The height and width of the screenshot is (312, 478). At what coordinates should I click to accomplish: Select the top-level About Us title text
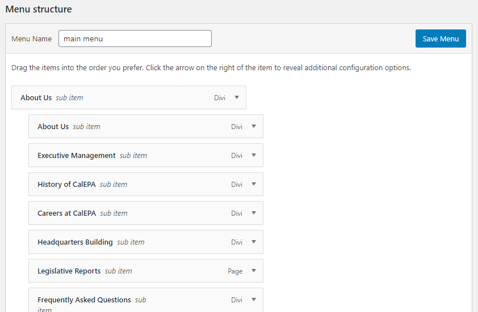click(36, 97)
